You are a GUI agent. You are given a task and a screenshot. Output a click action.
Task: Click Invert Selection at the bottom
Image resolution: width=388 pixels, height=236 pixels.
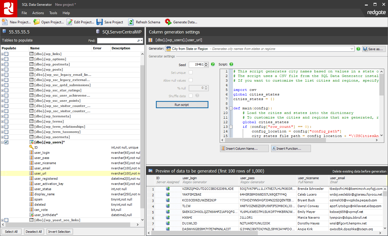pyautogui.click(x=59, y=231)
